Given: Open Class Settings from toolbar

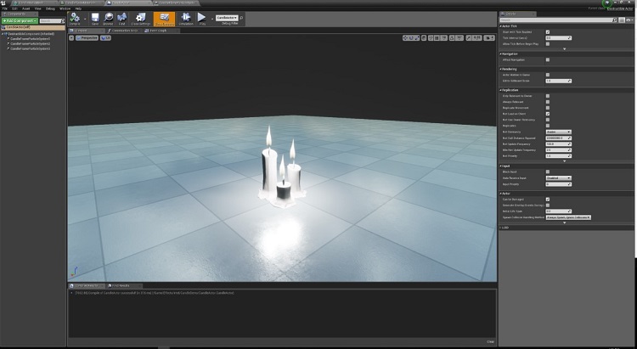Looking at the screenshot, I should click(141, 18).
